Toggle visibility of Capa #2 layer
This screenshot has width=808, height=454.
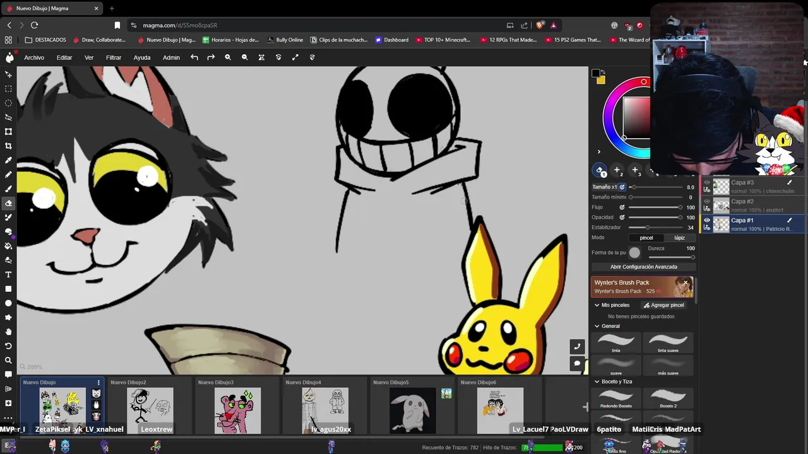click(x=707, y=202)
